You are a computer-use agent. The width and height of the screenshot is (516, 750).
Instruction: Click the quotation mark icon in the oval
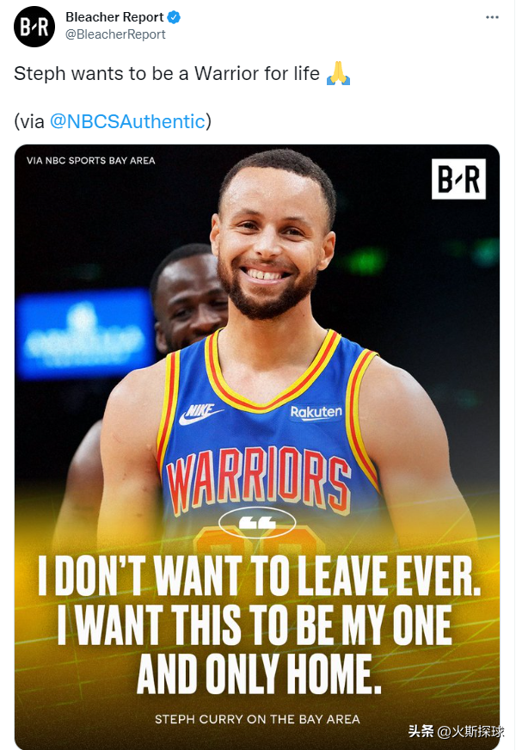[257, 523]
